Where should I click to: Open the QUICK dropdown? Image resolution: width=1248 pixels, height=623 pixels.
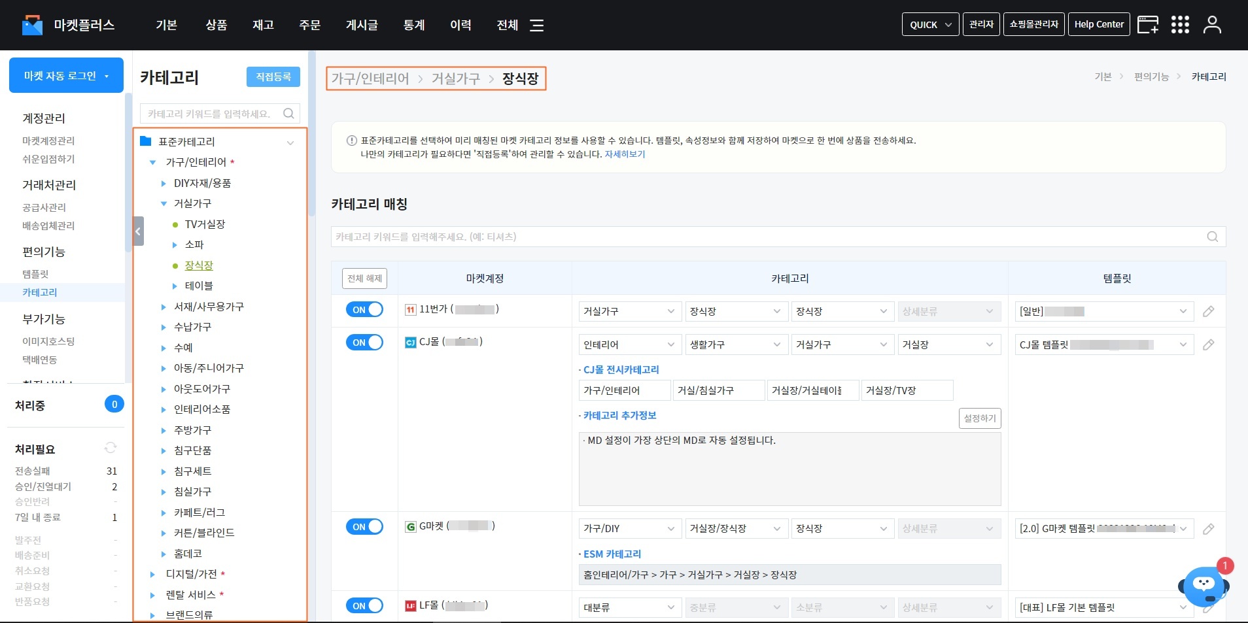coord(930,25)
